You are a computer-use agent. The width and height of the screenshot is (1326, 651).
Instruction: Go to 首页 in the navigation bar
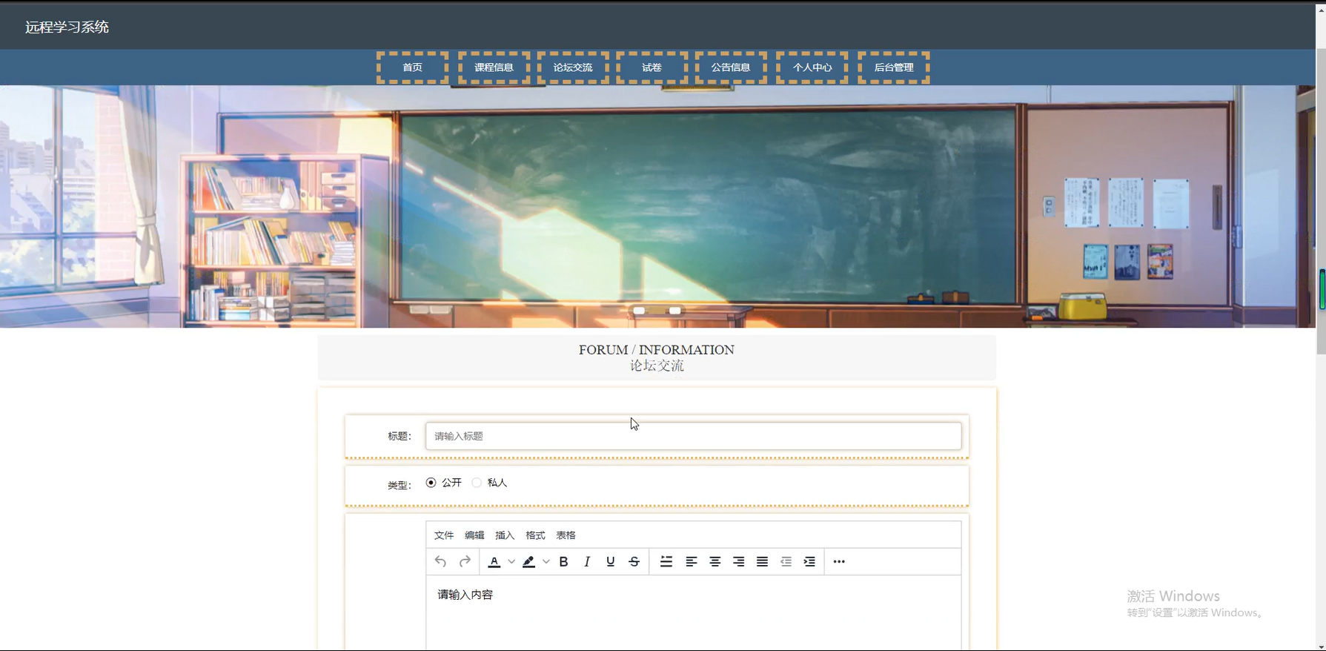coord(412,67)
